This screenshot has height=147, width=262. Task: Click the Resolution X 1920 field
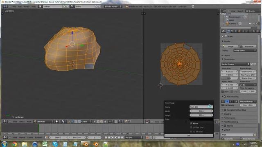click(x=229, y=71)
